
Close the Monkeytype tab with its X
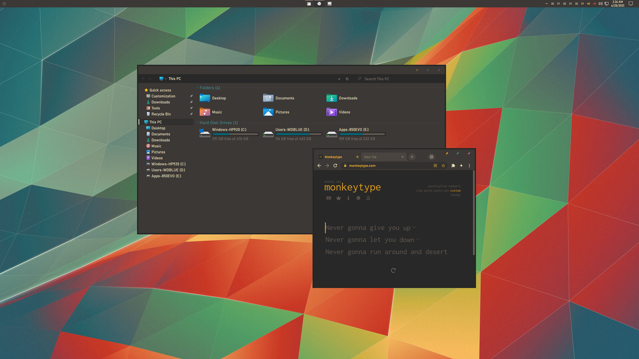pos(357,157)
